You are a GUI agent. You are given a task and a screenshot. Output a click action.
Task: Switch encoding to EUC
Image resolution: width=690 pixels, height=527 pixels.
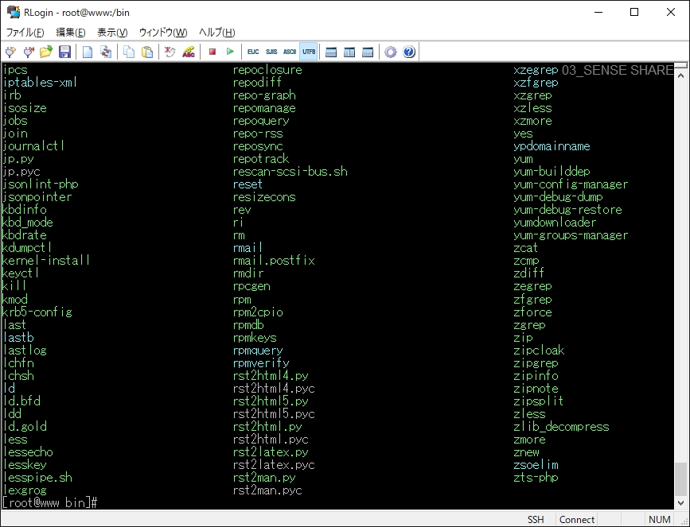[x=253, y=52]
